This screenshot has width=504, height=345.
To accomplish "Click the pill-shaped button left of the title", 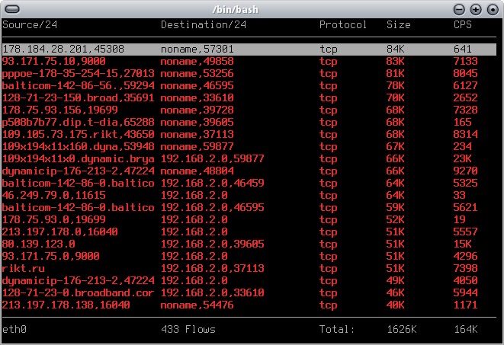I will (x=12, y=9).
